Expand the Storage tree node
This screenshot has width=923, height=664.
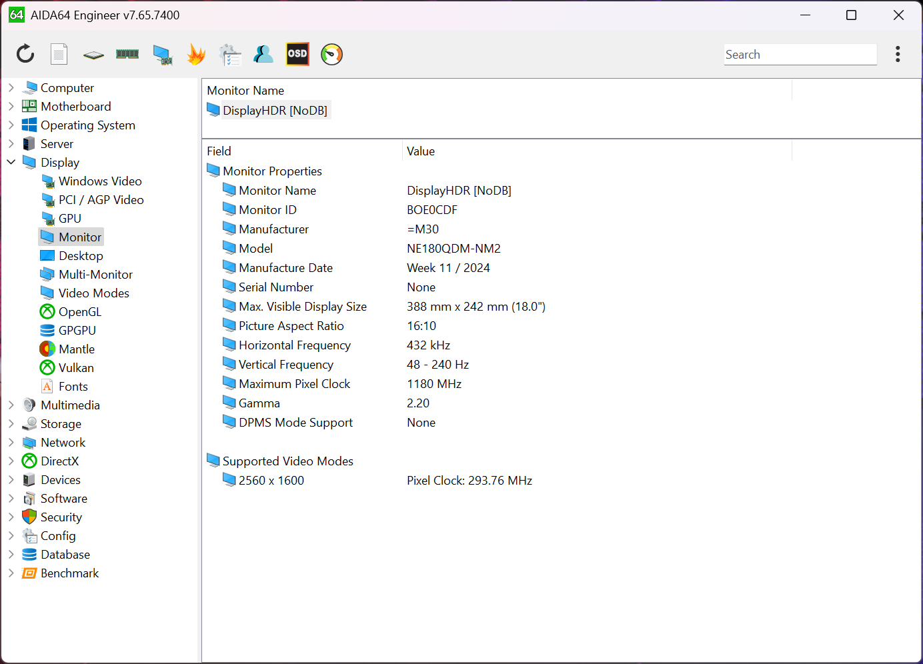[11, 423]
